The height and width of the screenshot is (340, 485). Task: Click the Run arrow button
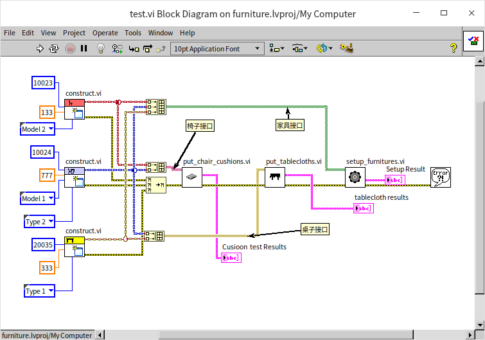pyautogui.click(x=40, y=48)
